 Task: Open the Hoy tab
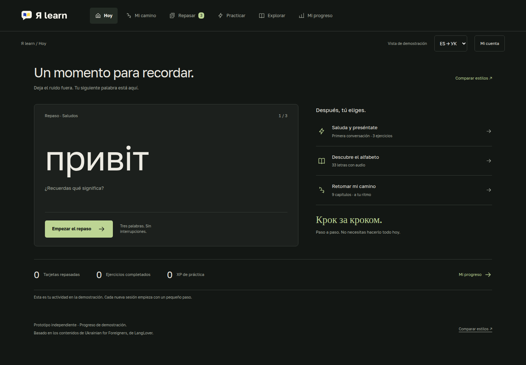pos(104,16)
